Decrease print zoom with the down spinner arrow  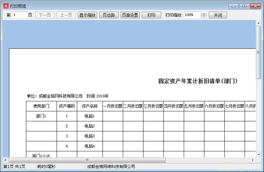(x=204, y=16)
